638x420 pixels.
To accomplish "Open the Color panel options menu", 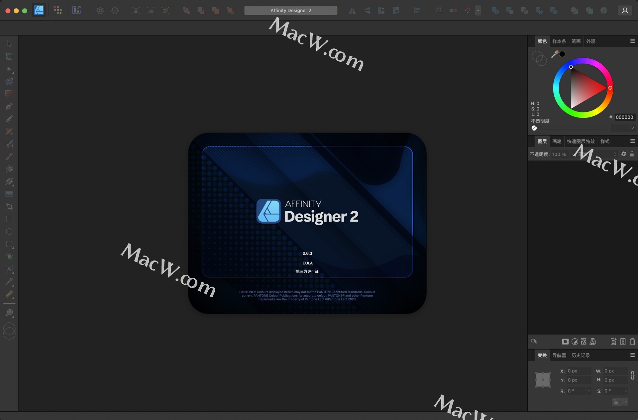I will 632,41.
